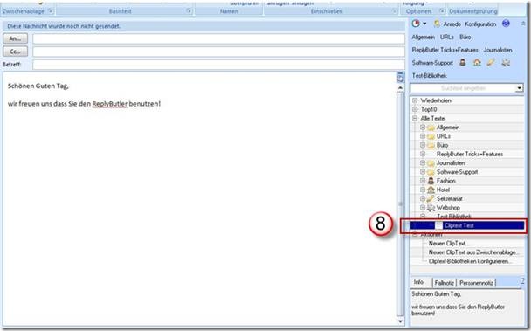This screenshot has width=531, height=331.
Task: Expand the Hotel tree node
Action: 423,190
